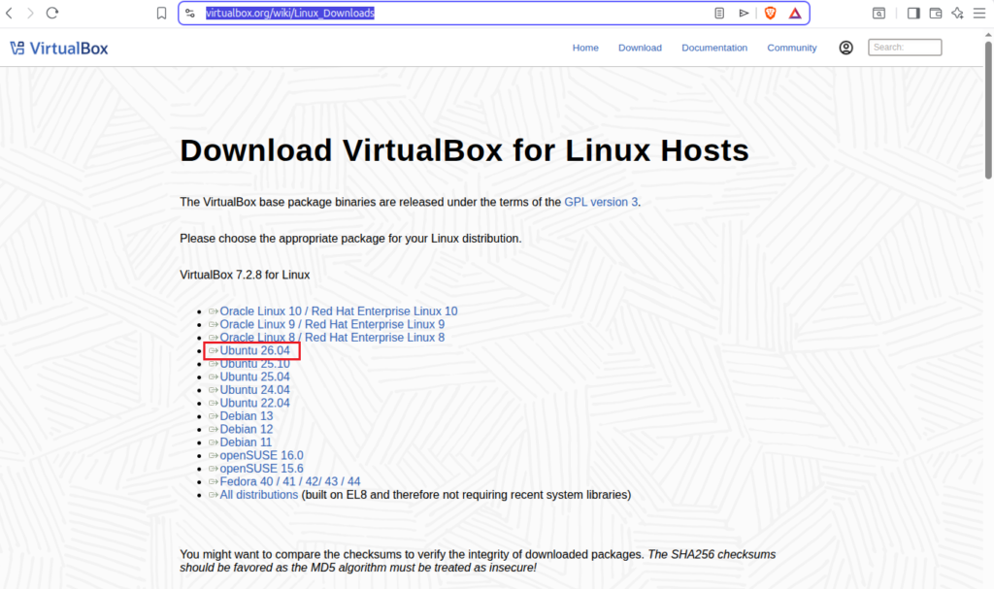Viewport: 994px width, 589px height.
Task: Go back using the browser back arrow
Action: click(10, 13)
